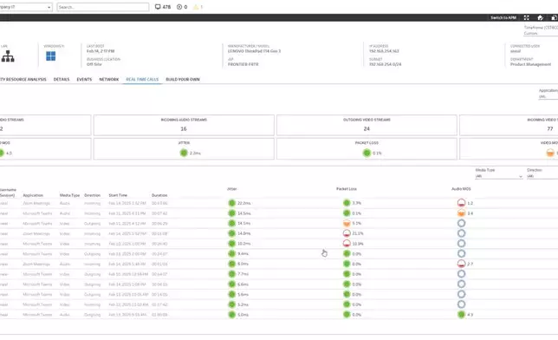Click the monitor icon beside 478

158,7
